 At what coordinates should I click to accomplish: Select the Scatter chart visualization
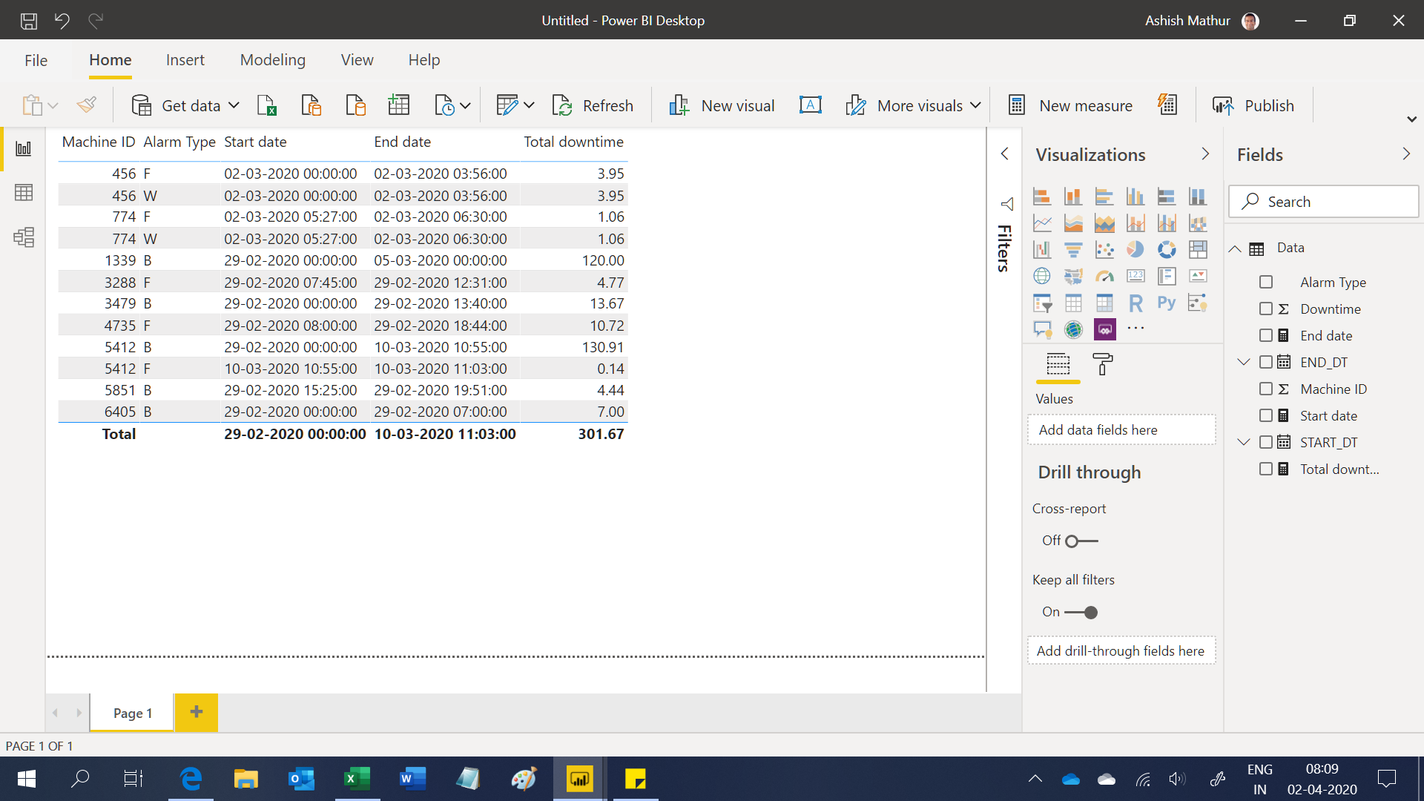point(1104,249)
